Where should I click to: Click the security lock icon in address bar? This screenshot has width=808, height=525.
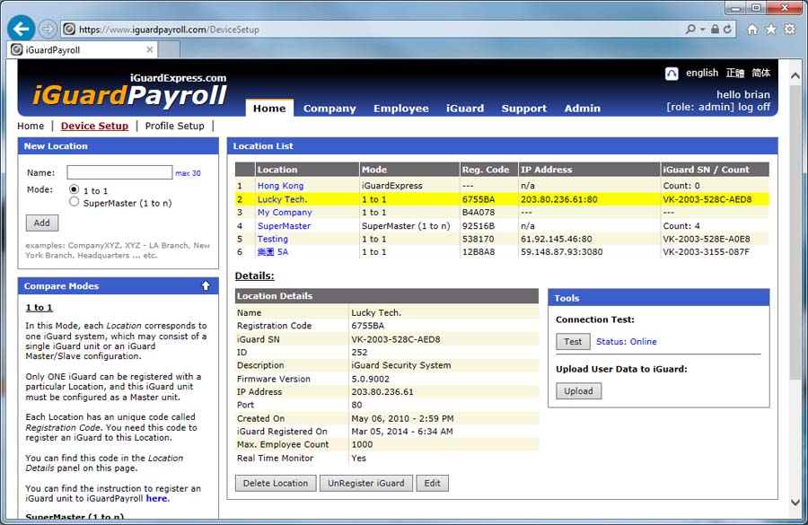(716, 30)
